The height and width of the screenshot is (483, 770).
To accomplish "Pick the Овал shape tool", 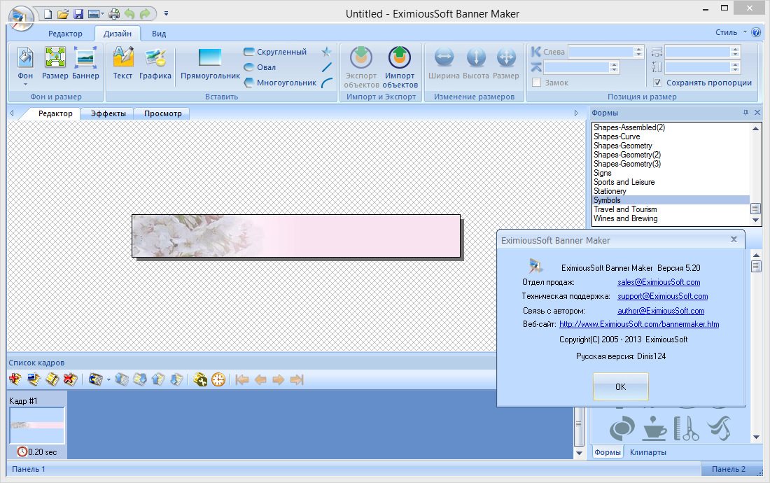I will tap(260, 67).
